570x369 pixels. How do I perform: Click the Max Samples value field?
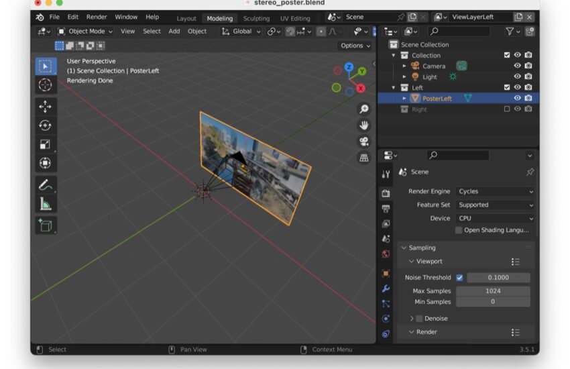click(x=493, y=291)
